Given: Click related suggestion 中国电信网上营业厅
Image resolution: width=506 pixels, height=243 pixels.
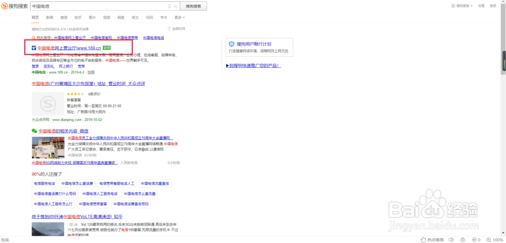Looking at the screenshot, I should click(69, 38).
